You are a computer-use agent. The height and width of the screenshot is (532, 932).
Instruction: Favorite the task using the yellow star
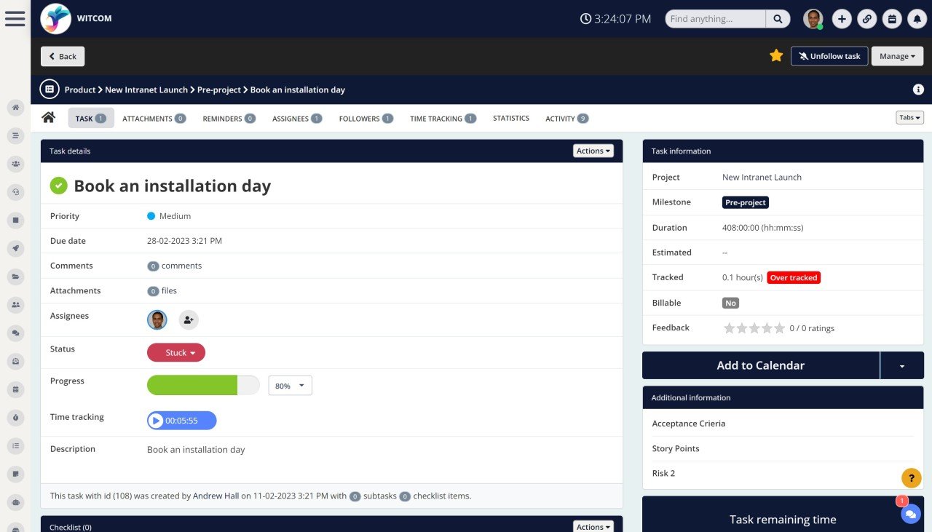[775, 55]
